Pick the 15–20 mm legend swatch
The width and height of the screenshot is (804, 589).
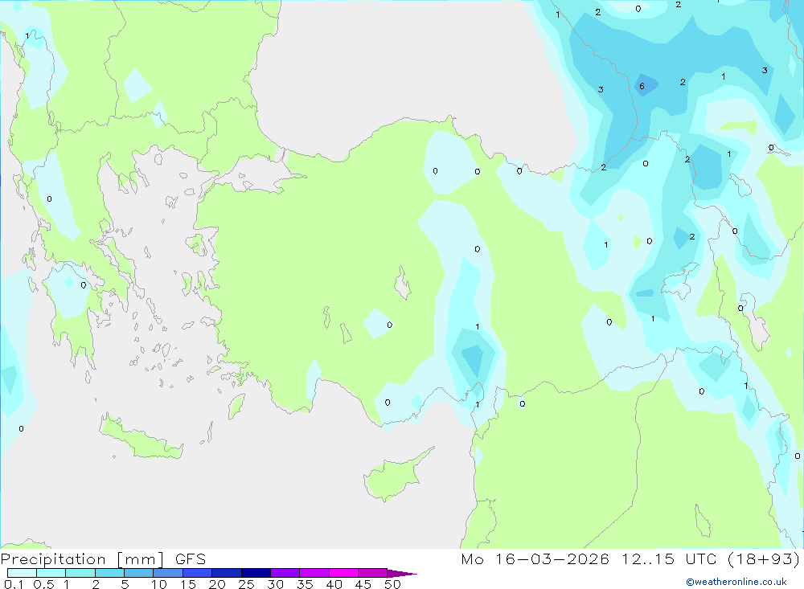(198, 573)
